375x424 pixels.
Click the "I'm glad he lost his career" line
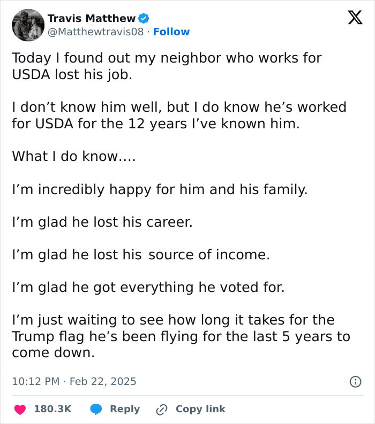[x=102, y=222]
